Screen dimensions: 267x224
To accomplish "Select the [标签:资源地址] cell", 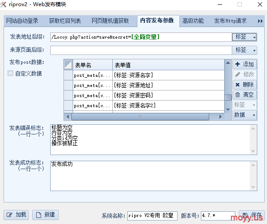I will click(x=168, y=85).
